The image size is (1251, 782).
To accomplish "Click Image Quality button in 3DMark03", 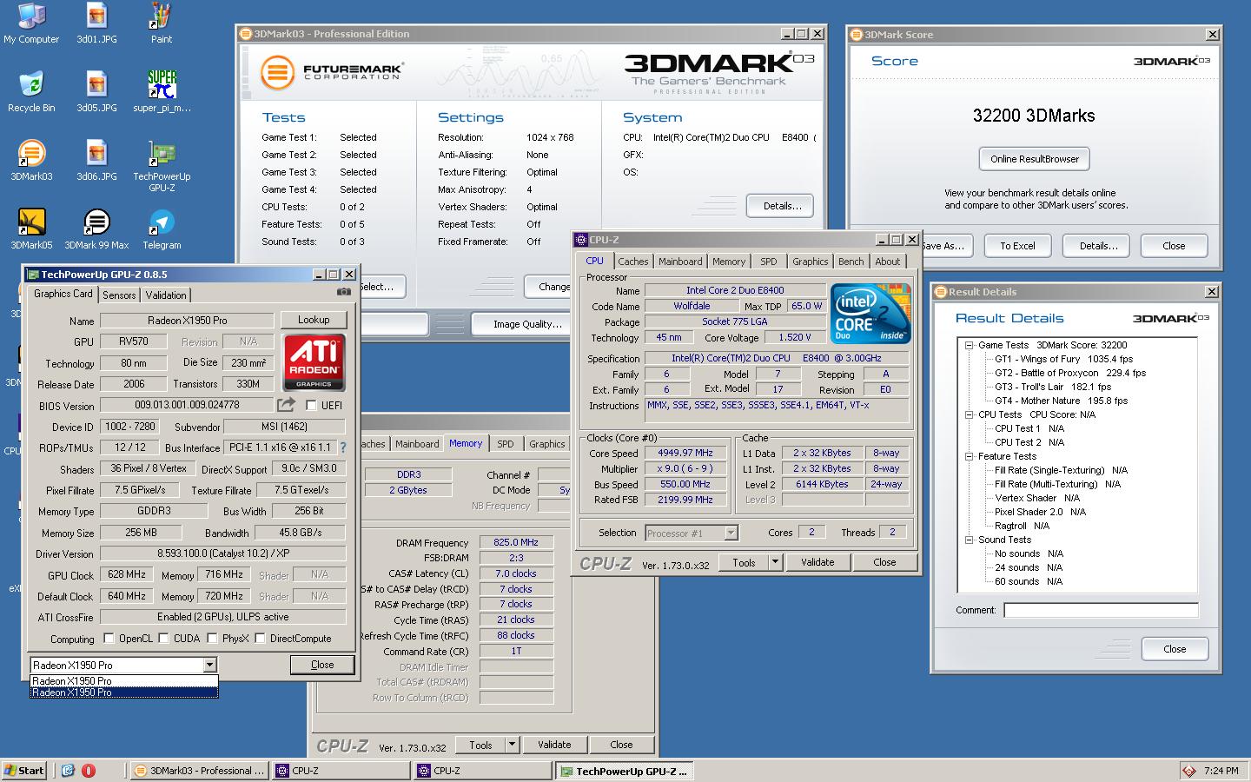I will [x=527, y=324].
